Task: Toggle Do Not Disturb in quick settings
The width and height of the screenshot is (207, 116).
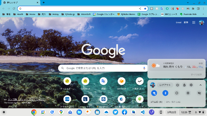Action: [177, 93]
